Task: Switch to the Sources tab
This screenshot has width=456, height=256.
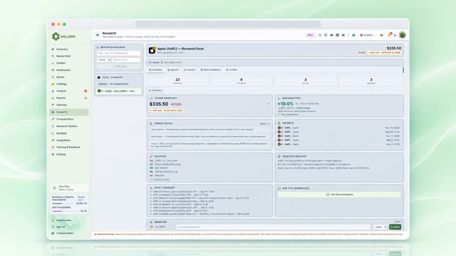Action: tap(189, 70)
